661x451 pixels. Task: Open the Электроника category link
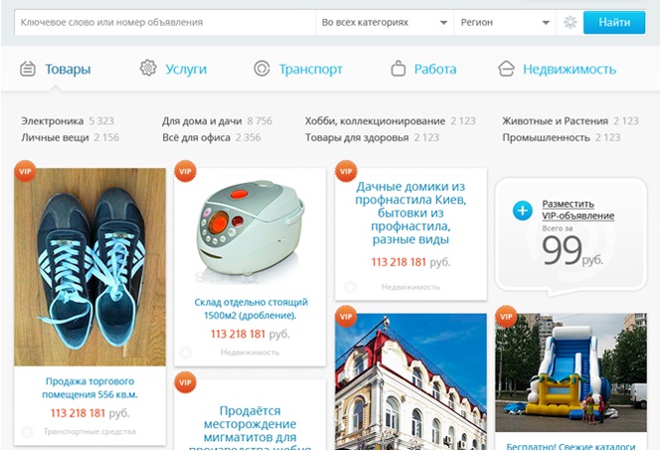pyautogui.click(x=53, y=121)
